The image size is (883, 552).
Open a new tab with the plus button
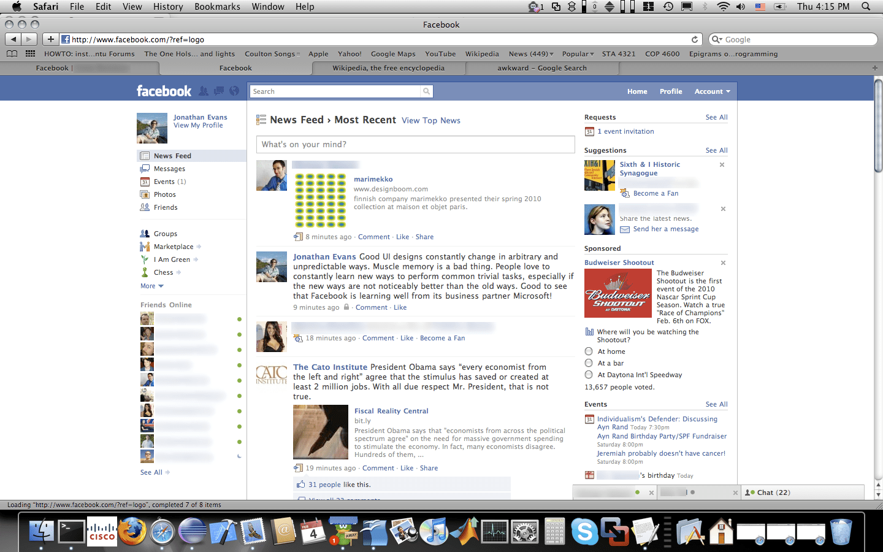click(875, 68)
